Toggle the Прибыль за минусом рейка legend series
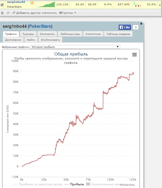This screenshot has height=188, width=162. click(x=38, y=184)
